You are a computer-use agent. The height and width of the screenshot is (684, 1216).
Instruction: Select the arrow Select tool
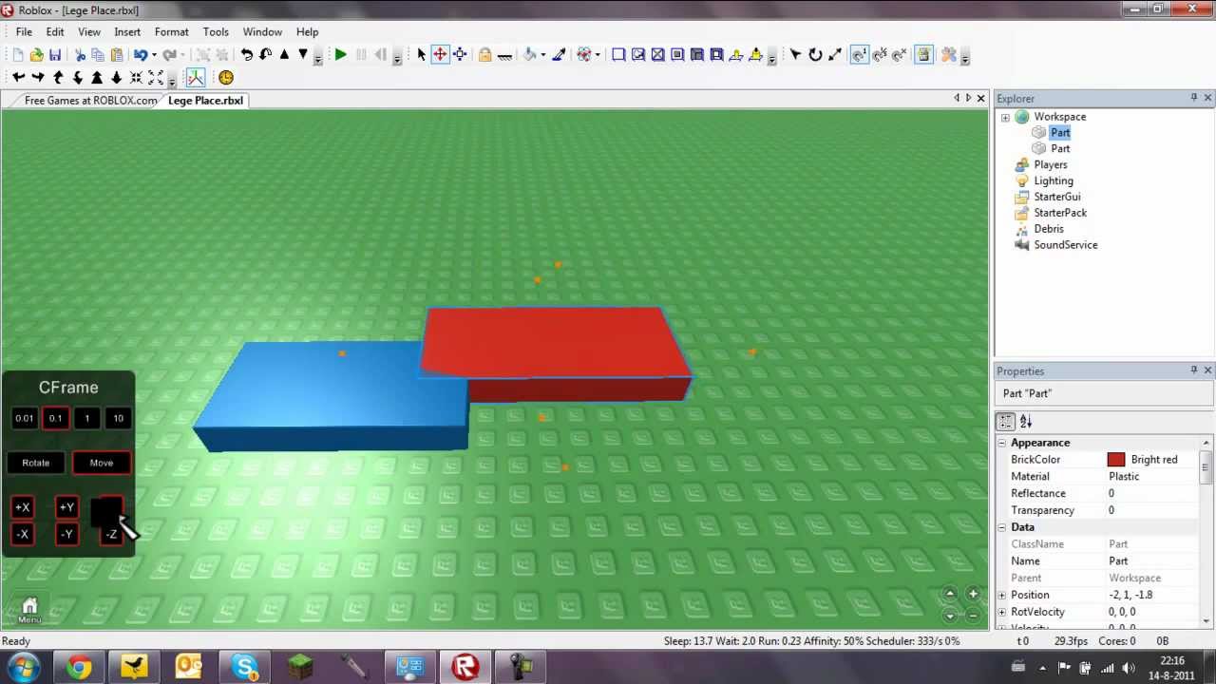tap(422, 55)
